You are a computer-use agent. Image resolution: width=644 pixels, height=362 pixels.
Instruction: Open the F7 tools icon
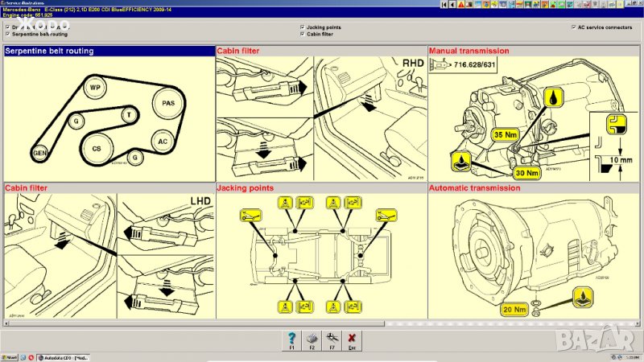click(332, 337)
